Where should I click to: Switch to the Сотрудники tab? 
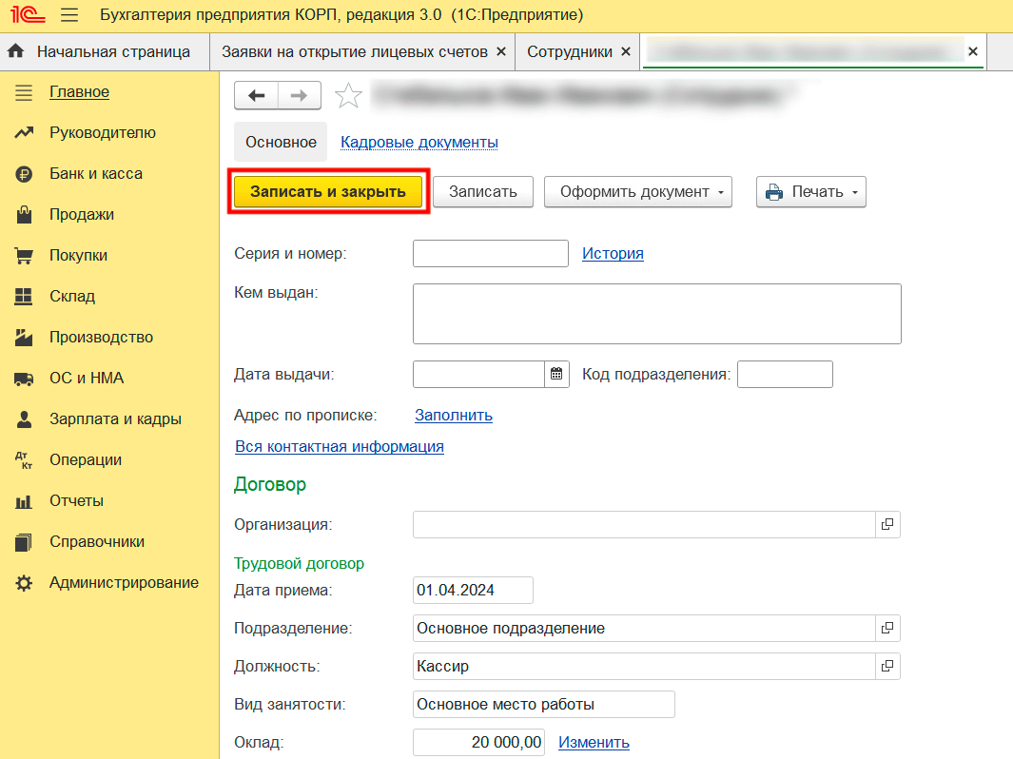point(569,51)
